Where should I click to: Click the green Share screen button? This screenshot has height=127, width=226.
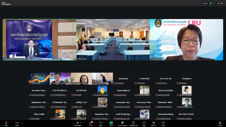[x=111, y=123]
